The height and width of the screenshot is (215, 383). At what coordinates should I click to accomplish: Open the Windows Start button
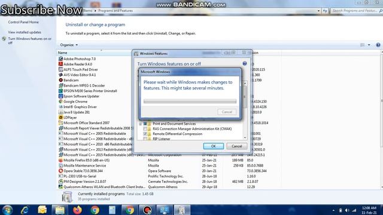pyautogui.click(x=8, y=210)
